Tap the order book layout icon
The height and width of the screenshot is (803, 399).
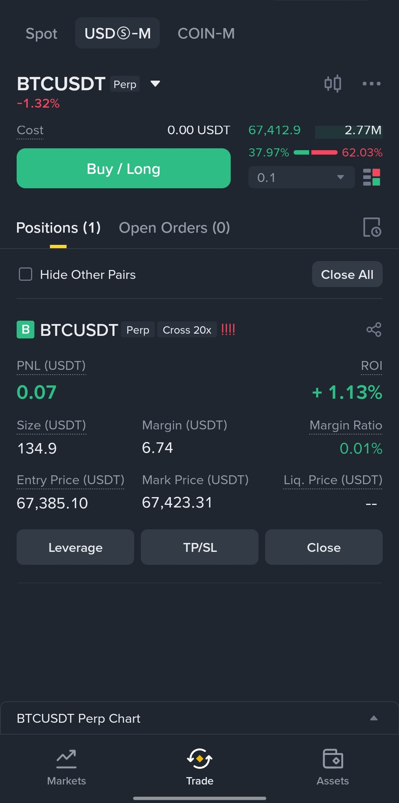pos(372,178)
